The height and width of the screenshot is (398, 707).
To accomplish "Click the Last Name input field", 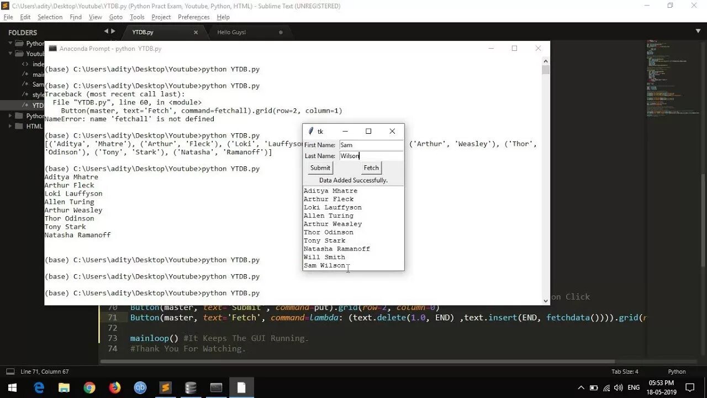I will pyautogui.click(x=371, y=156).
